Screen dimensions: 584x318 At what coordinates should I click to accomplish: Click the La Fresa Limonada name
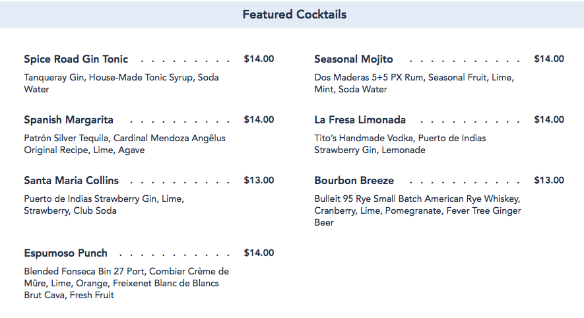pos(360,120)
